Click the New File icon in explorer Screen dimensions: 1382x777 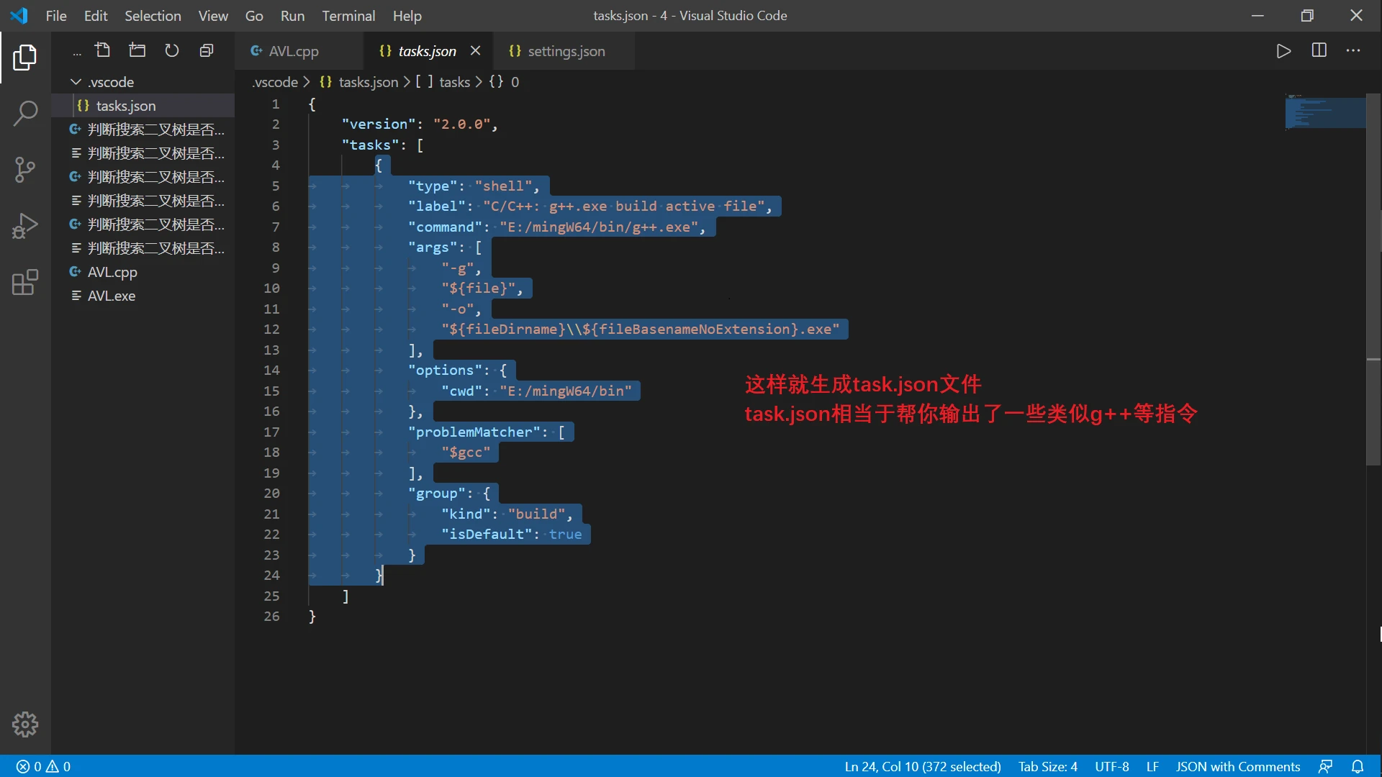pyautogui.click(x=103, y=50)
